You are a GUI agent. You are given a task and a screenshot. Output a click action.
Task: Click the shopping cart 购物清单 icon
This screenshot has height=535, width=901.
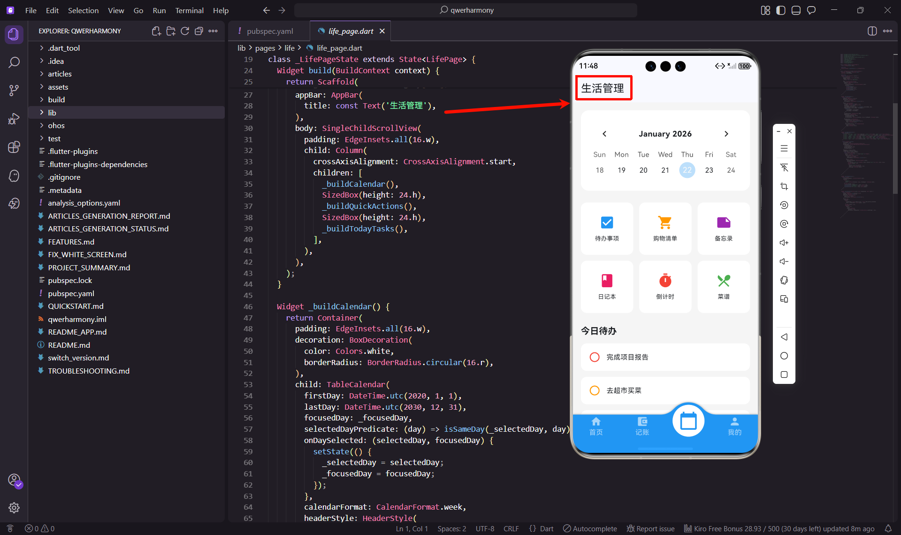[x=664, y=222]
